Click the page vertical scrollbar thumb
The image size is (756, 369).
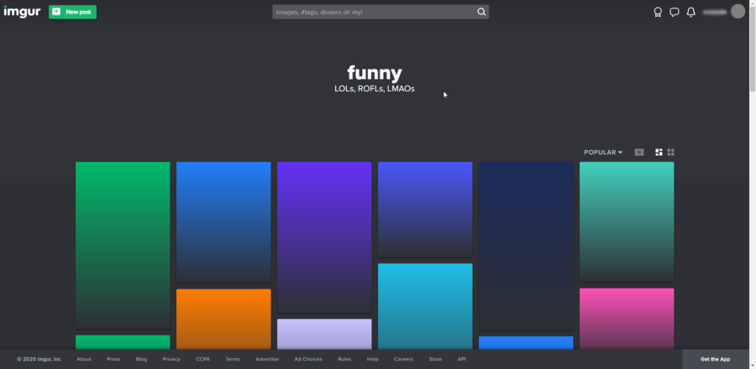[752, 48]
